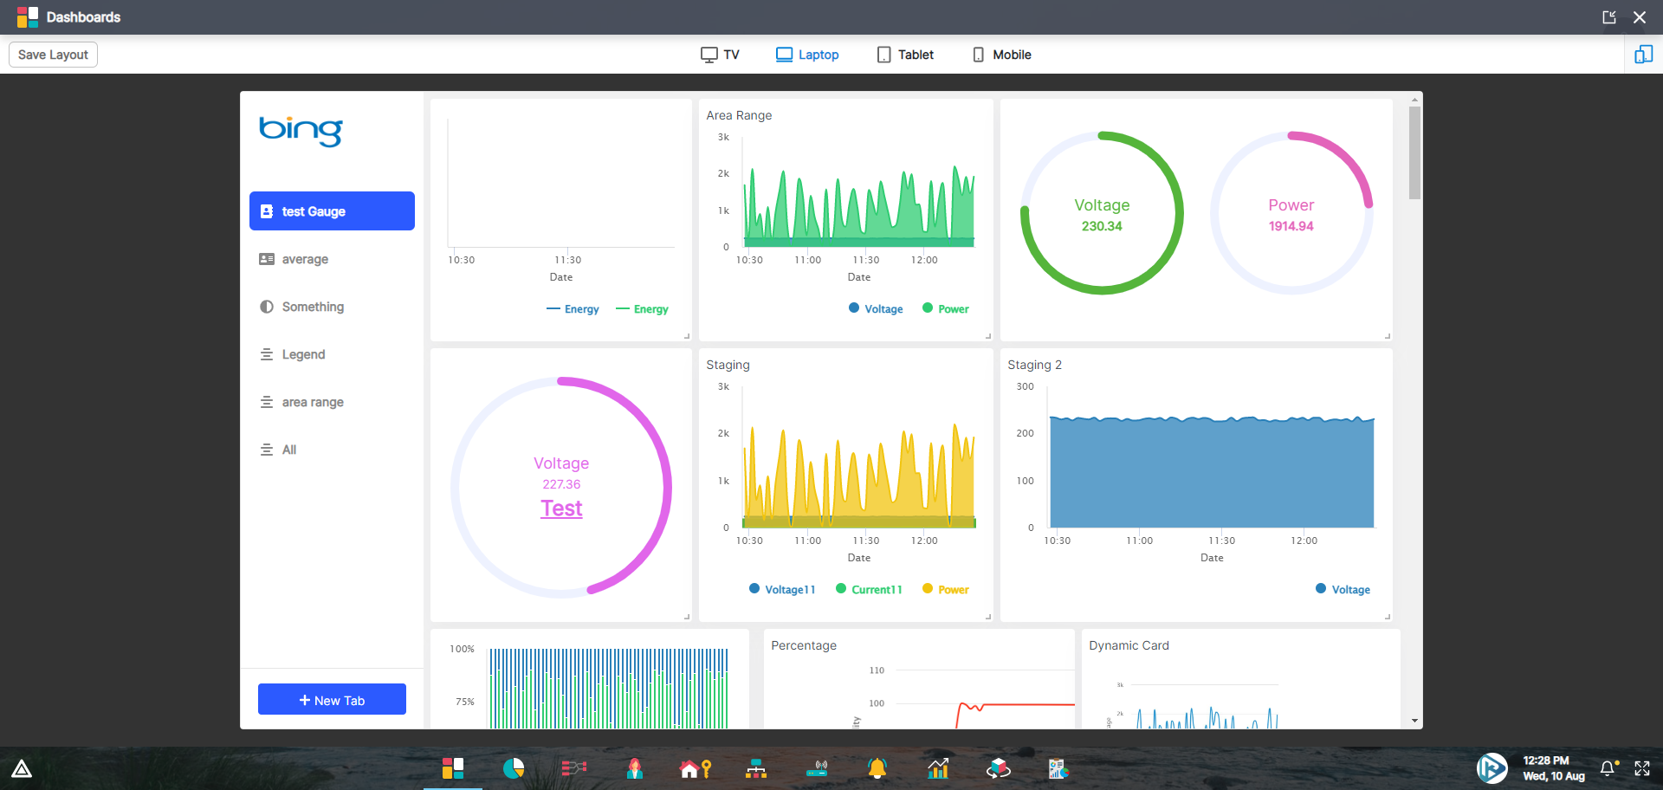Viewport: 1663px width, 790px height.
Task: Open the analytics chart icon on the taskbar
Action: tap(938, 768)
